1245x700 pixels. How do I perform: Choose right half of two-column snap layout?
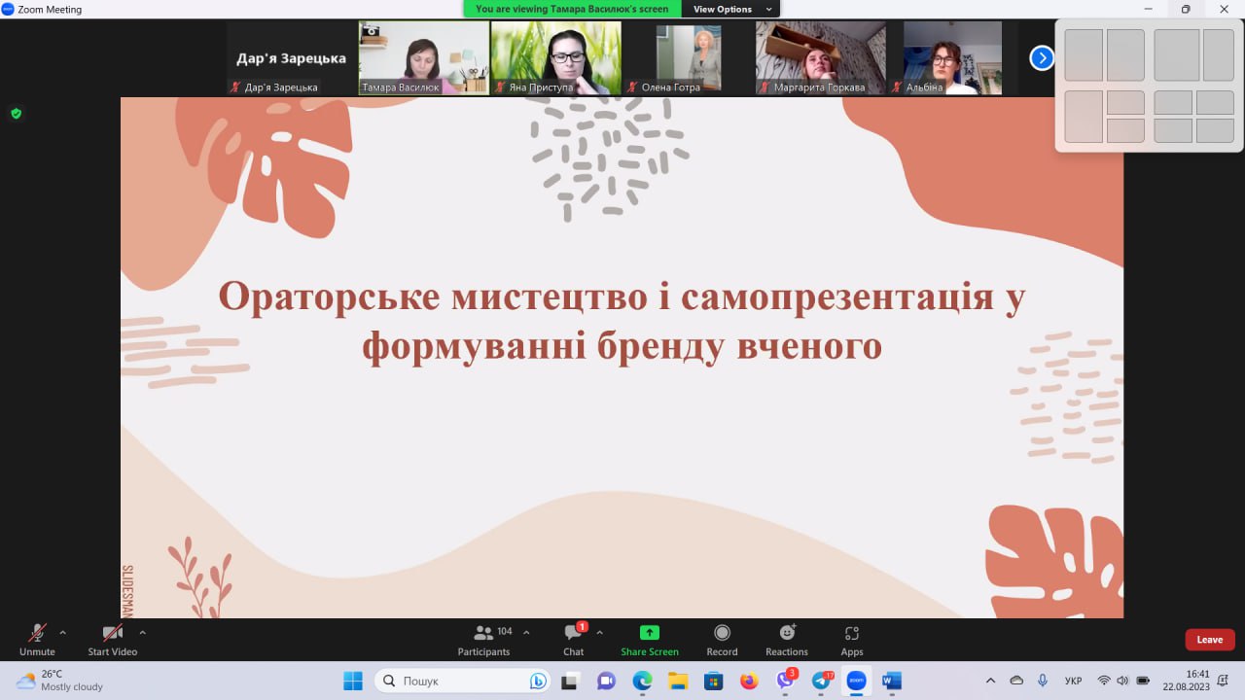tap(1125, 54)
